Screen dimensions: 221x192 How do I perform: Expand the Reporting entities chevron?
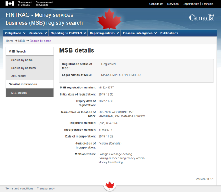click(118, 33)
